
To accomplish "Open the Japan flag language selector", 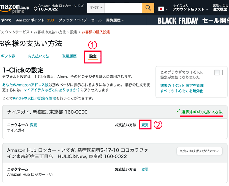I will tap(162, 9).
